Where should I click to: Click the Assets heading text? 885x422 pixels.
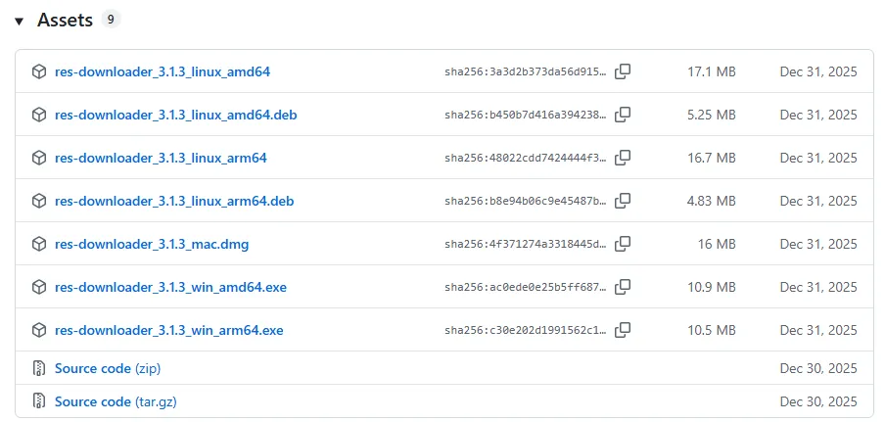[x=65, y=21]
